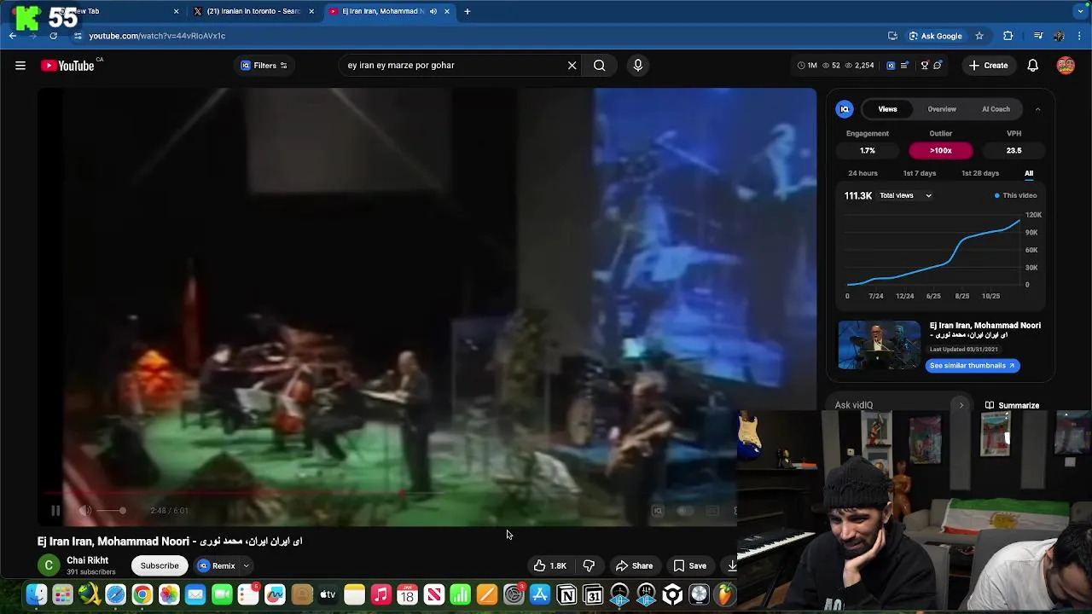Switch to the AI Coach tab

pyautogui.click(x=996, y=109)
